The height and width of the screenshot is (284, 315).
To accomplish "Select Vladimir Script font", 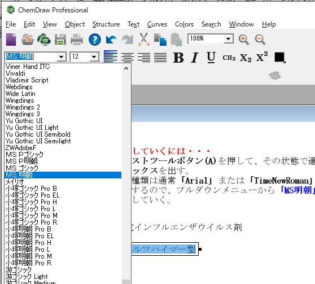I will click(x=63, y=80).
